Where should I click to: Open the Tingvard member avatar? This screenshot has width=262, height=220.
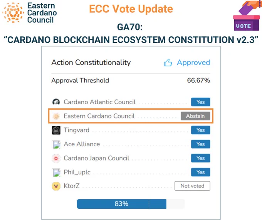point(56,130)
